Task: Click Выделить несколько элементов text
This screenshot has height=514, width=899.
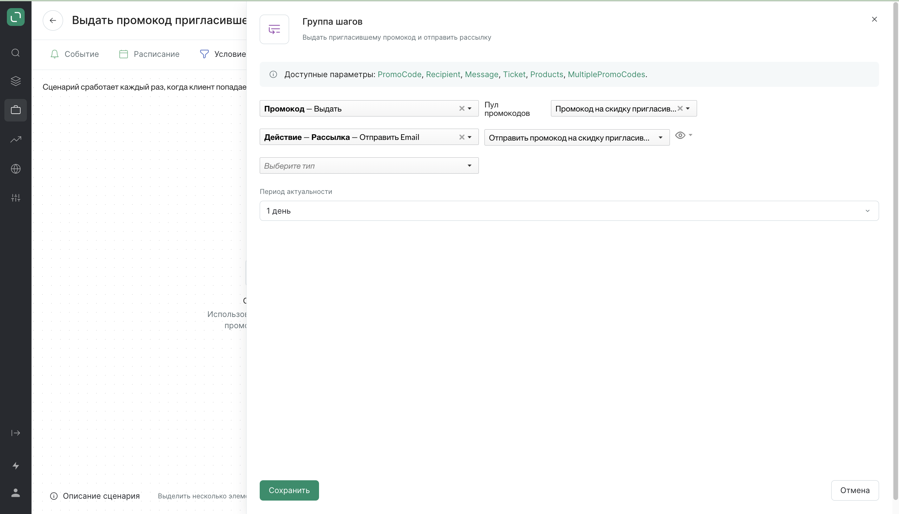Action: point(202,496)
